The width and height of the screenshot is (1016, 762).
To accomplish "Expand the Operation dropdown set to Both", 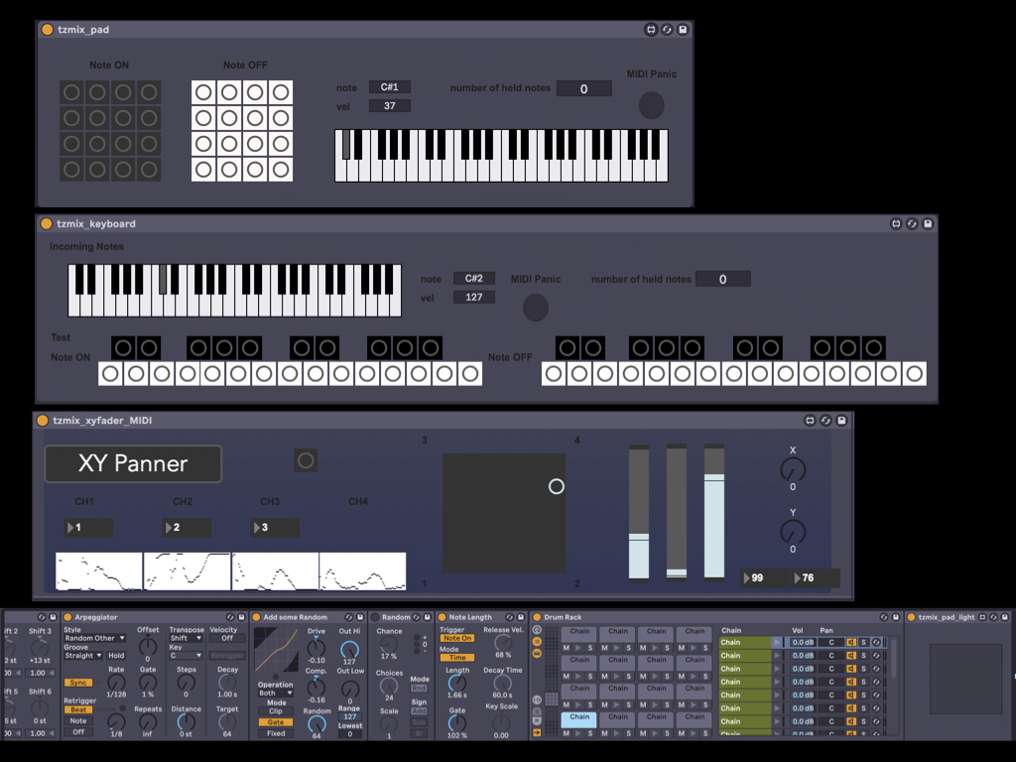I will click(x=275, y=694).
